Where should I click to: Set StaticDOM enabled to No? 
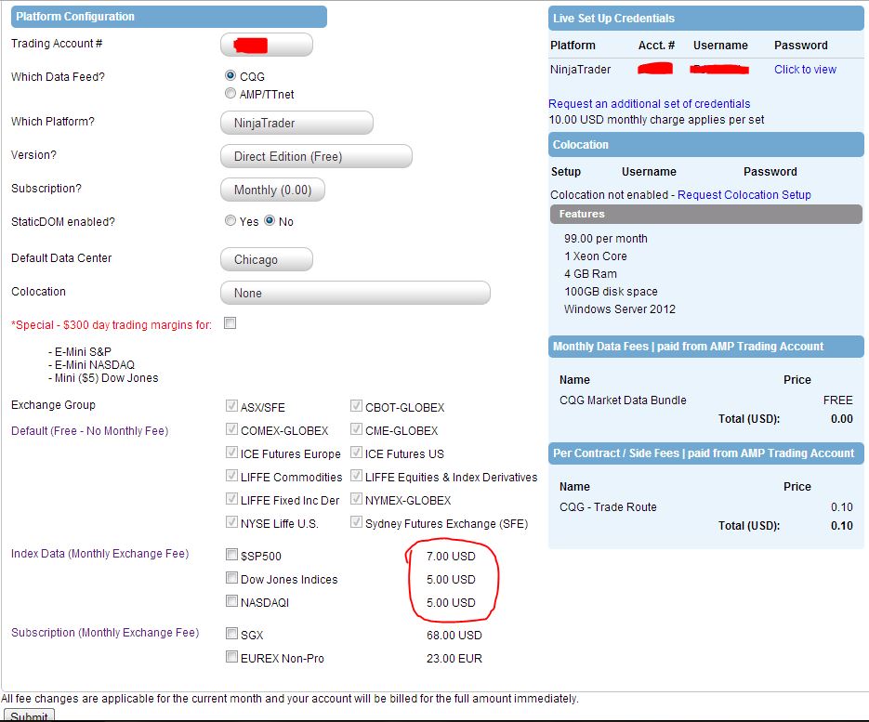click(270, 220)
